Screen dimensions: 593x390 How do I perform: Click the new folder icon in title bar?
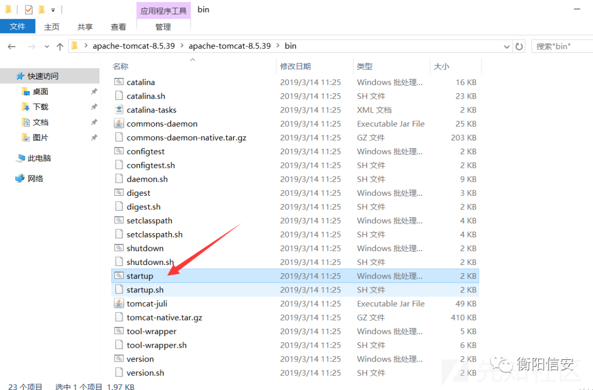42,9
